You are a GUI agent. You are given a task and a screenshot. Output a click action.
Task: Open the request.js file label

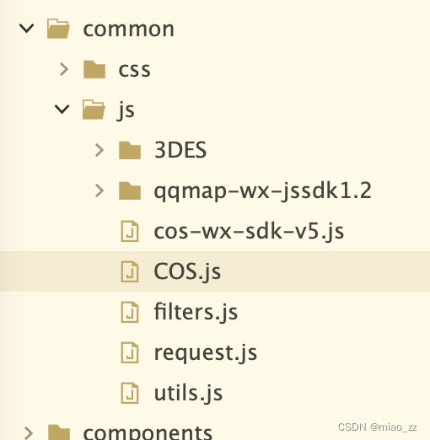pos(206,353)
